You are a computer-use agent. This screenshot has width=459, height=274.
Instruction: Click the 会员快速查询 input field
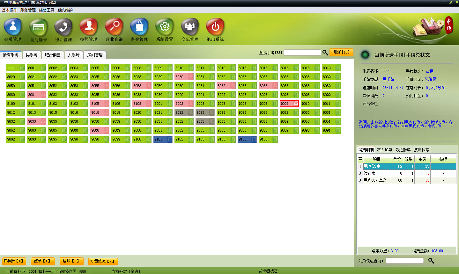[404, 261]
